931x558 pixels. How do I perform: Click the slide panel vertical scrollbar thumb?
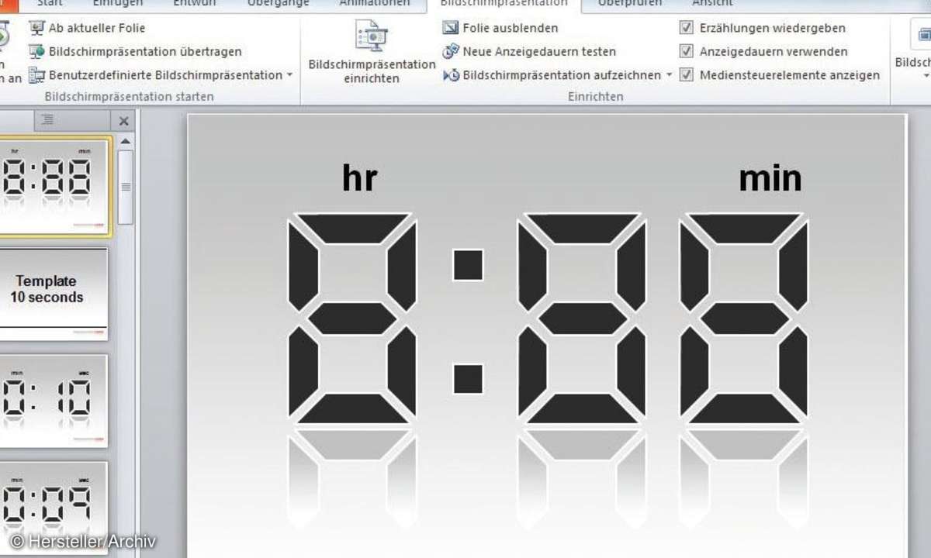[126, 186]
